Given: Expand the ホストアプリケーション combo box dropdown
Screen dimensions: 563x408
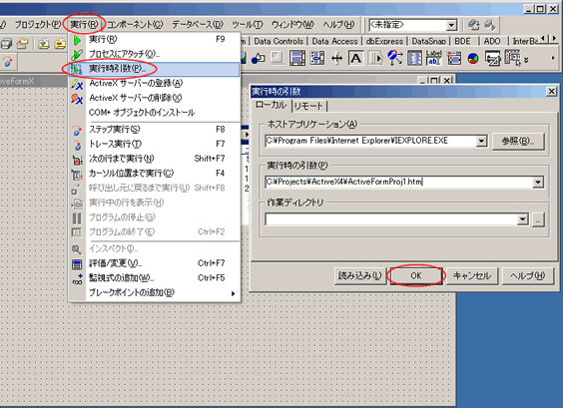Looking at the screenshot, I should pyautogui.click(x=481, y=141).
